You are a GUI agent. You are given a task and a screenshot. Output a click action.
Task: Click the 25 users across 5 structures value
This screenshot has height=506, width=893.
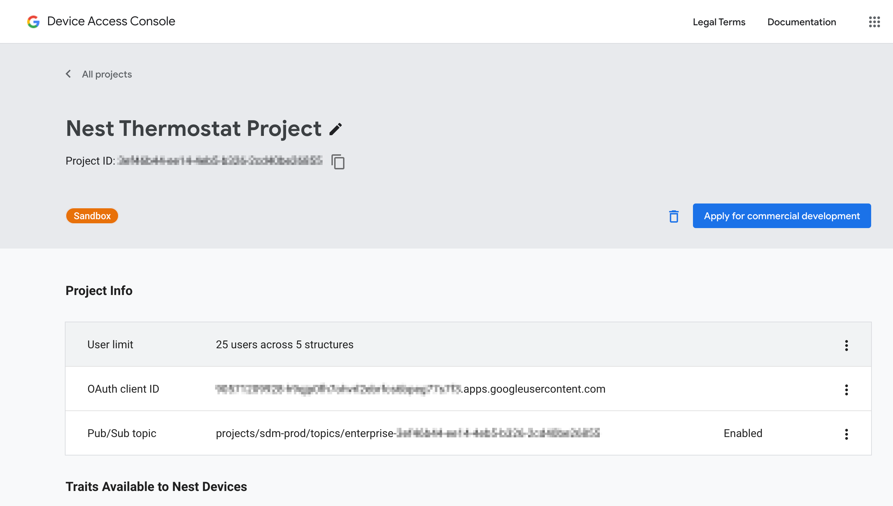pyautogui.click(x=285, y=345)
